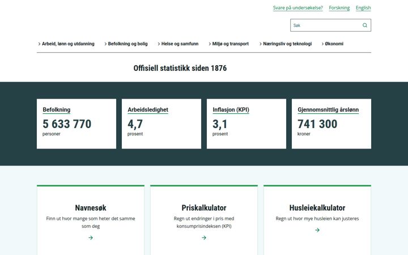
Task: Expand chevron beside Arbeid, lønn og utdanning
Action: click(x=39, y=44)
